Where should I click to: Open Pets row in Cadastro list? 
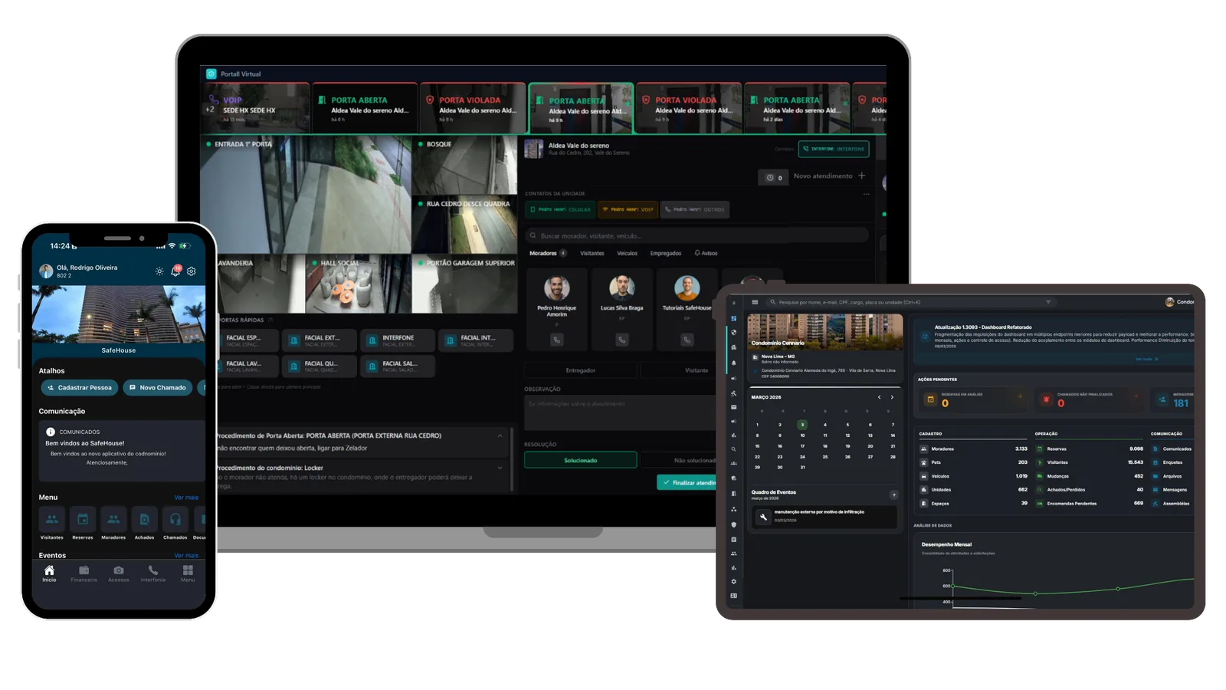[973, 462]
